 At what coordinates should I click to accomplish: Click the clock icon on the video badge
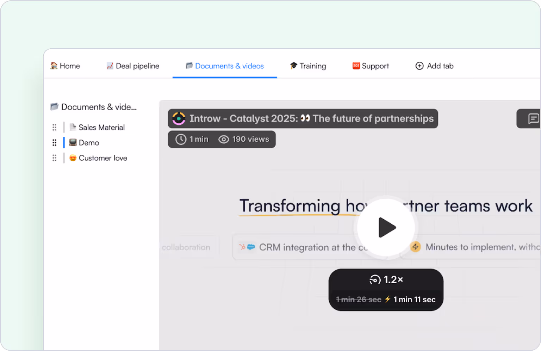[181, 140]
